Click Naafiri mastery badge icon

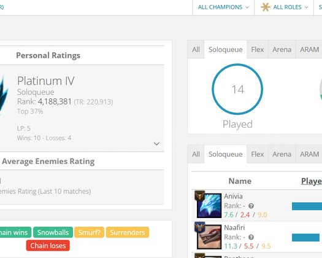199,227
